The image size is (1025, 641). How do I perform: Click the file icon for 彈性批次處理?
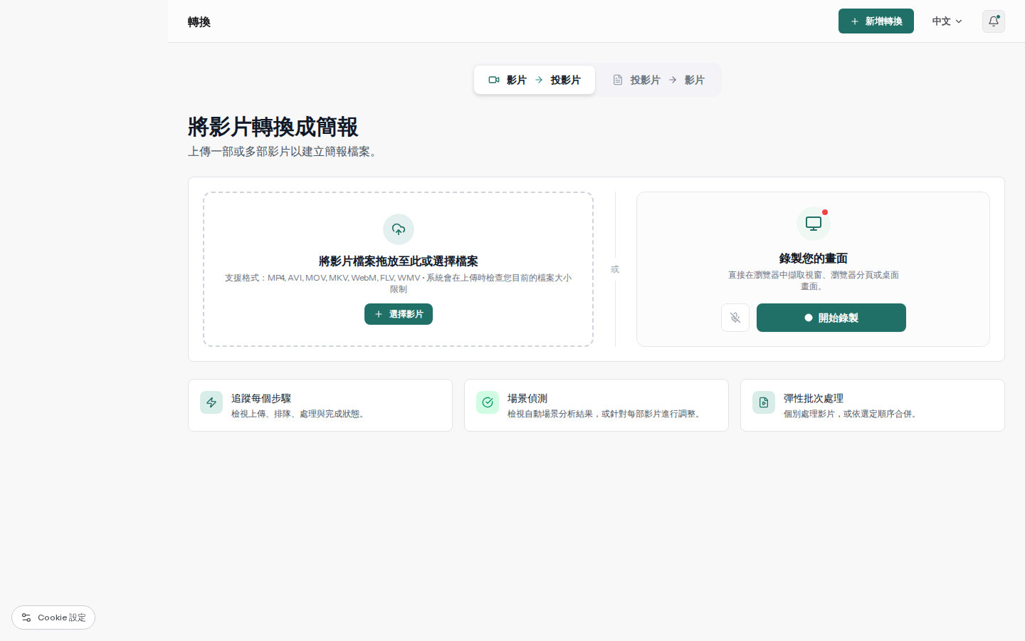764,402
